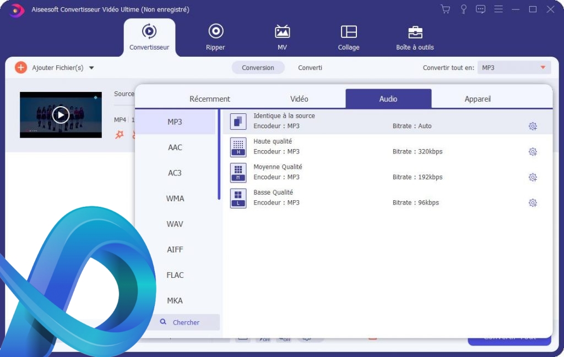The width and height of the screenshot is (564, 357).
Task: Click the Bitrate : 320kbps value
Action: (x=417, y=152)
